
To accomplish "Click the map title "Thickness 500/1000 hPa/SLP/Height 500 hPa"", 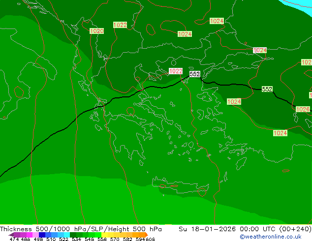I will tap(81, 229).
